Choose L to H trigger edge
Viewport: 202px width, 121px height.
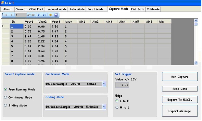[x=117, y=101]
